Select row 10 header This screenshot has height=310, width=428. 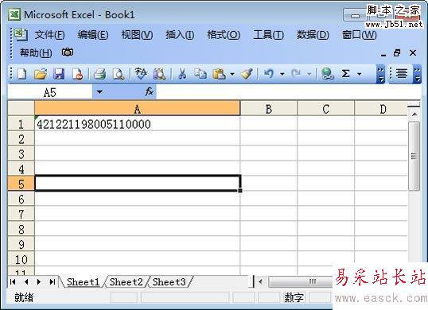click(21, 259)
